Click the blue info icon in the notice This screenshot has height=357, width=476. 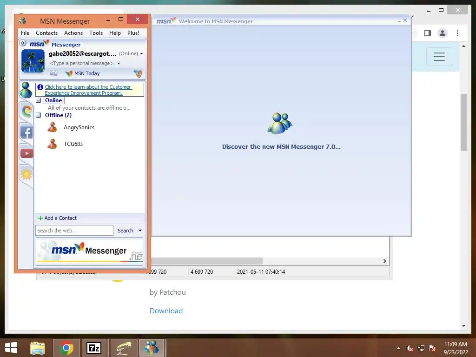pos(40,87)
